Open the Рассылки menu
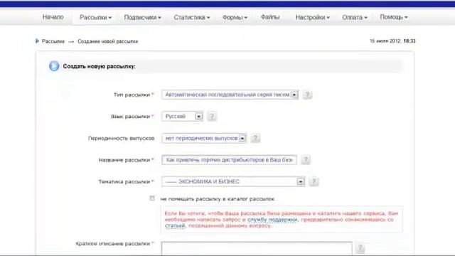The width and height of the screenshot is (455, 256). pyautogui.click(x=95, y=17)
